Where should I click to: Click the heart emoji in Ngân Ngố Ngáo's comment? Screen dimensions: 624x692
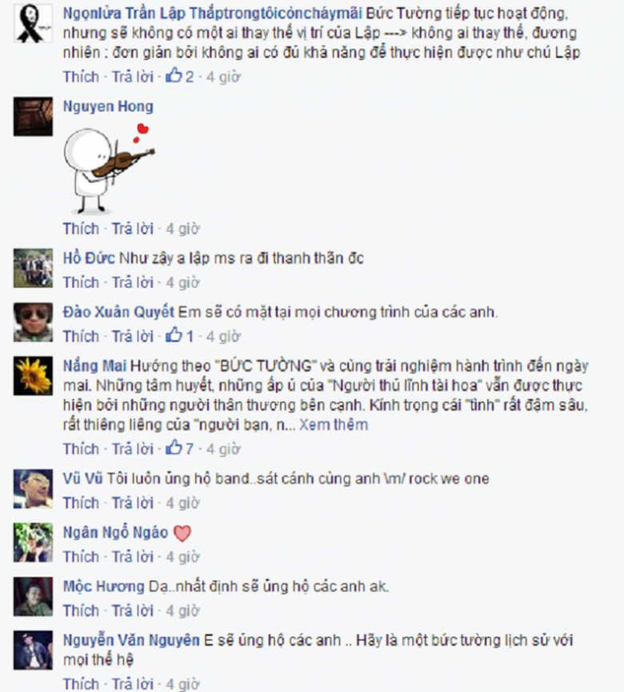point(182,533)
